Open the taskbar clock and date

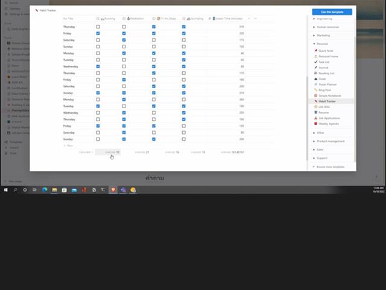(379, 190)
